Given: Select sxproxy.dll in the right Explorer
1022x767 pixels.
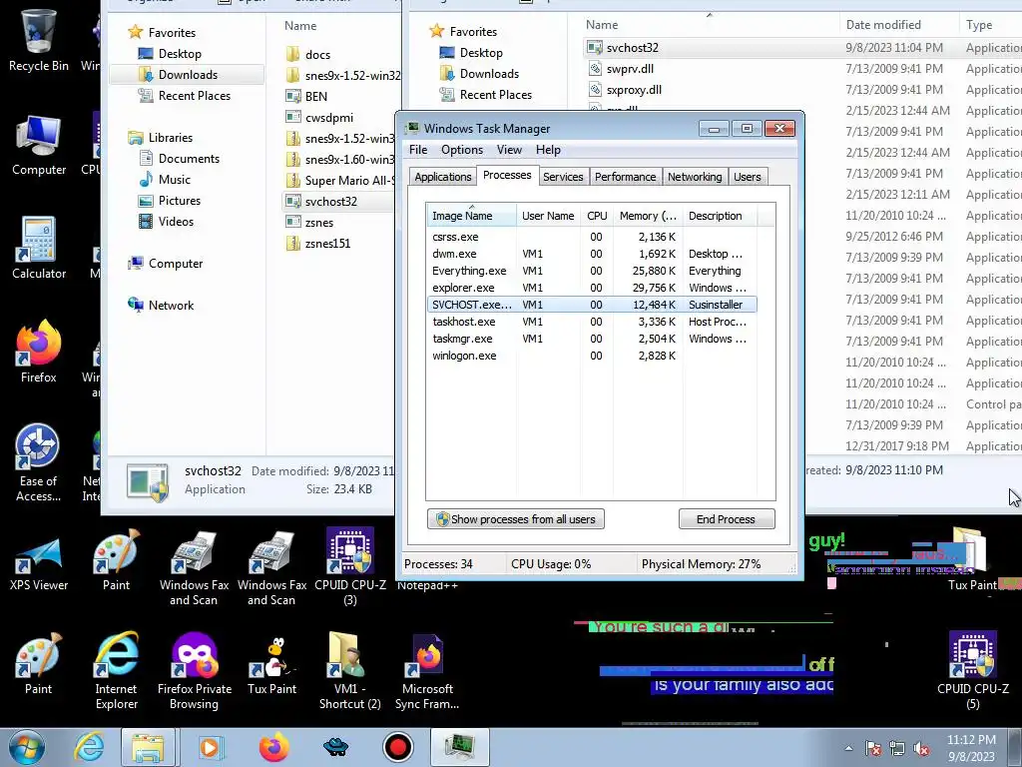Looking at the screenshot, I should (634, 89).
